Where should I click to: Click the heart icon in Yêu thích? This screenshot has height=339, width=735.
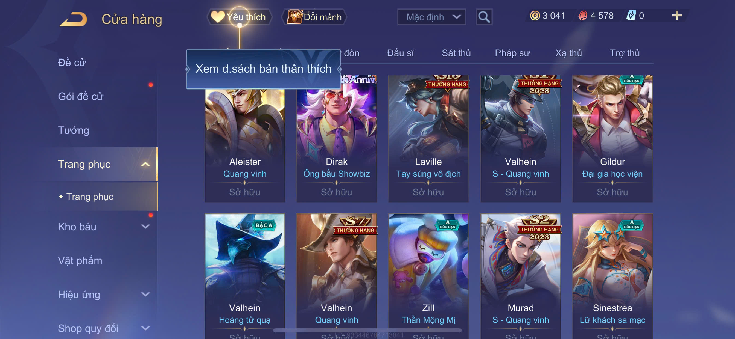point(217,17)
